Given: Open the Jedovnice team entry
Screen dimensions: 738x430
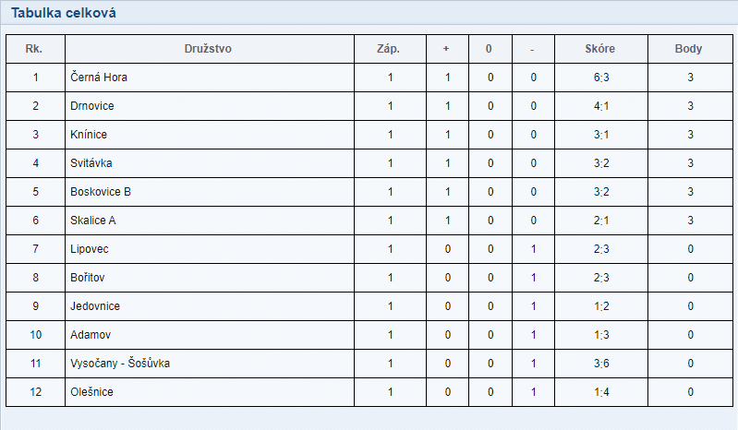Looking at the screenshot, I should pos(95,306).
